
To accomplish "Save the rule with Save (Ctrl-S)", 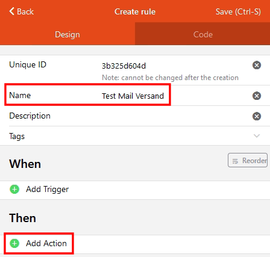I will click(238, 11).
